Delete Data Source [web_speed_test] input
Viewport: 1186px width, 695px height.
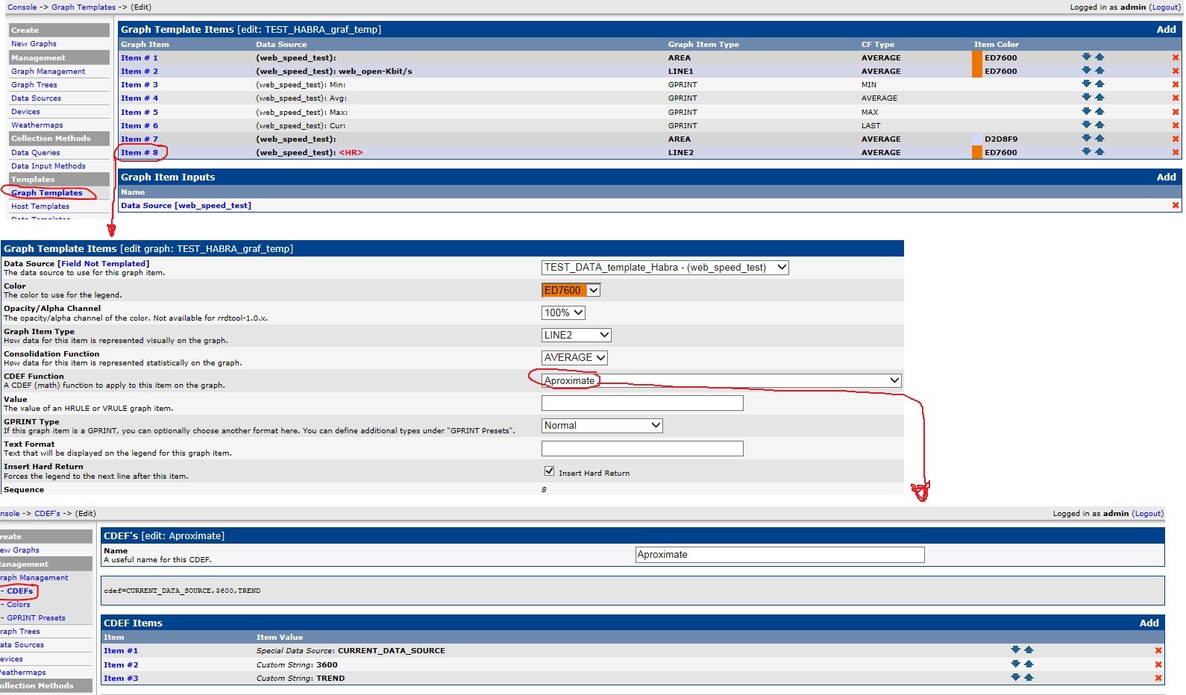coord(1176,205)
